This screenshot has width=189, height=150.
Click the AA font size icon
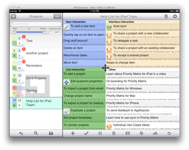pyautogui.click(x=155, y=133)
